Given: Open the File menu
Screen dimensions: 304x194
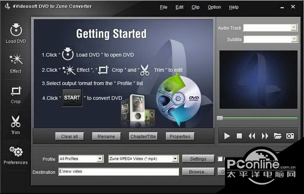Looking at the screenshot, I should point(164,7).
